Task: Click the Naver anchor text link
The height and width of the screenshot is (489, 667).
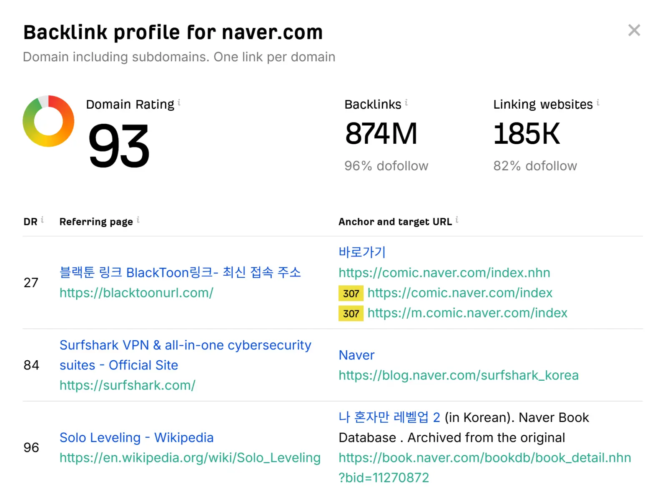Action: [x=356, y=355]
